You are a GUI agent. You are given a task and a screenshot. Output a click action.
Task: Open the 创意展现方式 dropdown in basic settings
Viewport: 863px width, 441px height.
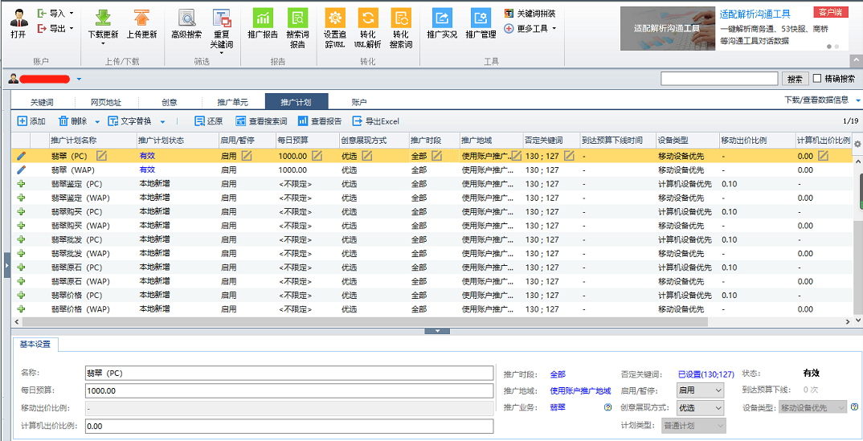coord(701,408)
